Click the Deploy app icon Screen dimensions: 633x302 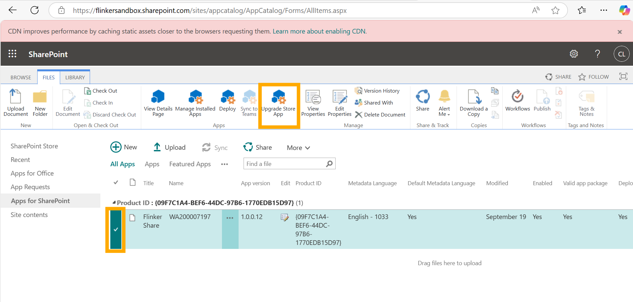pyautogui.click(x=228, y=101)
